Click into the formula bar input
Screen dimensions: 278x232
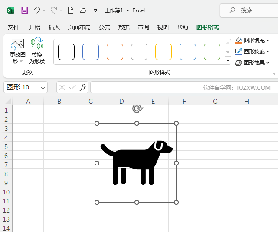(184, 87)
